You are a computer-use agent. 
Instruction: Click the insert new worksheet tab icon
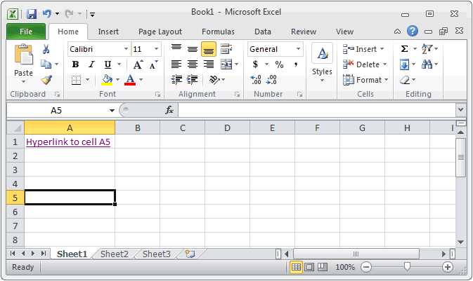click(x=190, y=254)
